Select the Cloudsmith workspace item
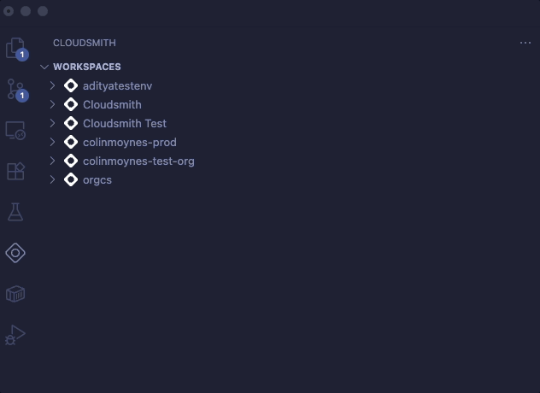Image resolution: width=540 pixels, height=393 pixels. 112,104
